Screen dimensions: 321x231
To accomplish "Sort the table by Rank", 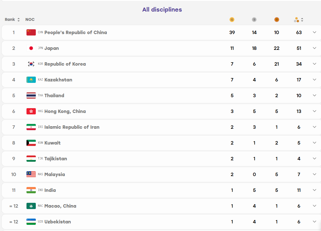I will click(x=18, y=20).
